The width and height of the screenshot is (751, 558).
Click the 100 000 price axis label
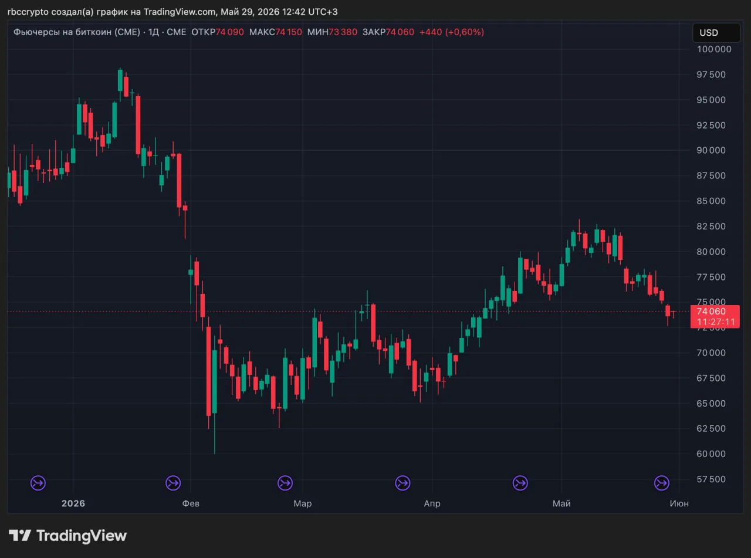[714, 49]
